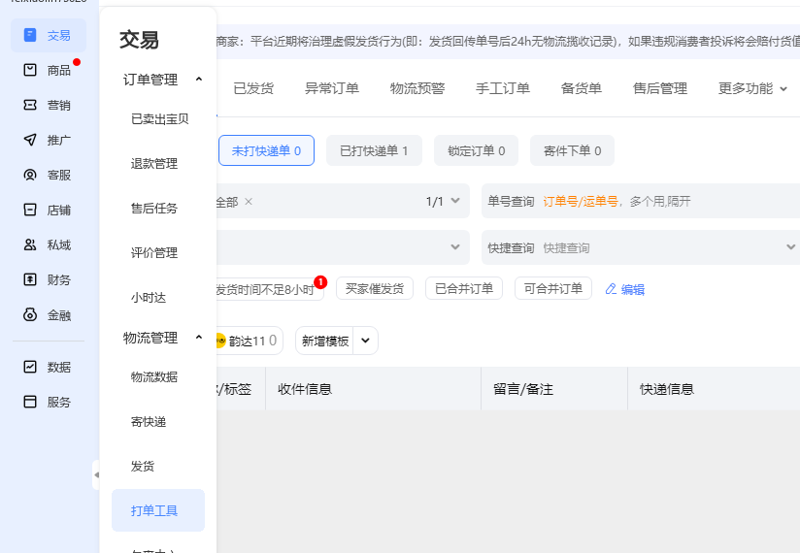Switch to the 手工订单 tab
Image resolution: width=800 pixels, height=553 pixels.
coord(503,88)
